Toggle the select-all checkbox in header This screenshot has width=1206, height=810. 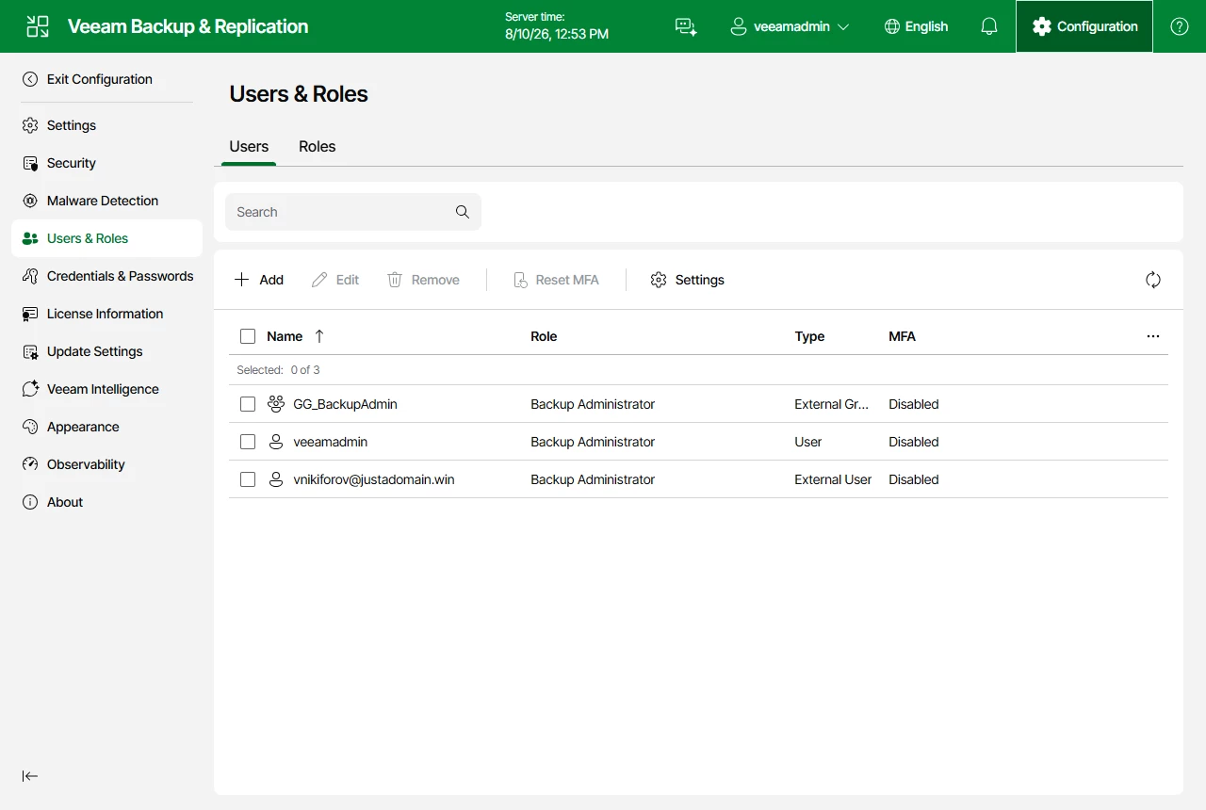248,336
